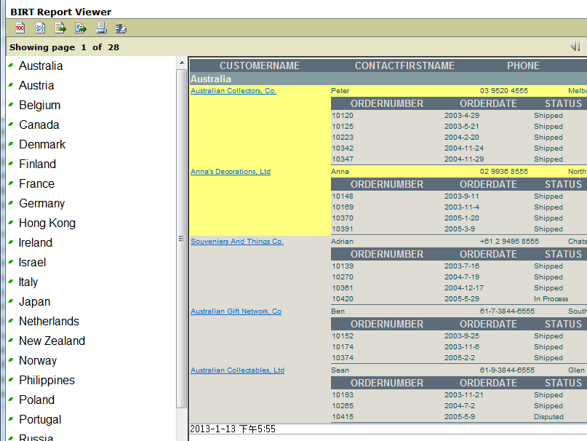Click the Showing page 1 of 28 label
The height and width of the screenshot is (441, 587).
coord(65,47)
